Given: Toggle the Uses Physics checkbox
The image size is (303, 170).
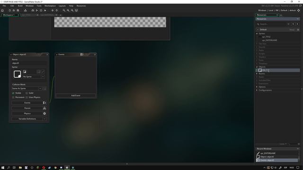Looking at the screenshot, I should (27, 97).
